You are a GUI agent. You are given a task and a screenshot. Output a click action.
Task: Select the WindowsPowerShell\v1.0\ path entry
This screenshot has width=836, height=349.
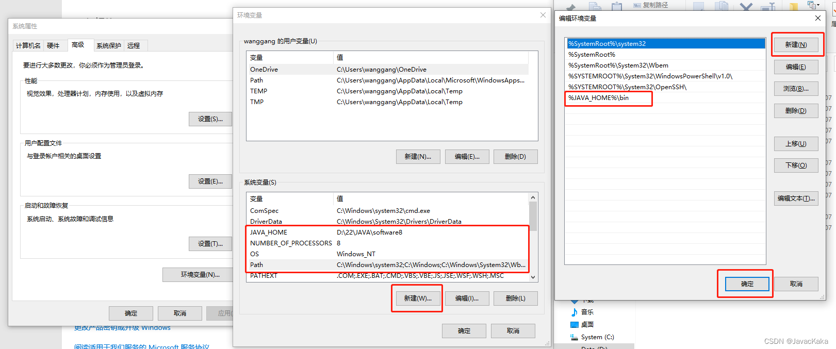(666, 76)
